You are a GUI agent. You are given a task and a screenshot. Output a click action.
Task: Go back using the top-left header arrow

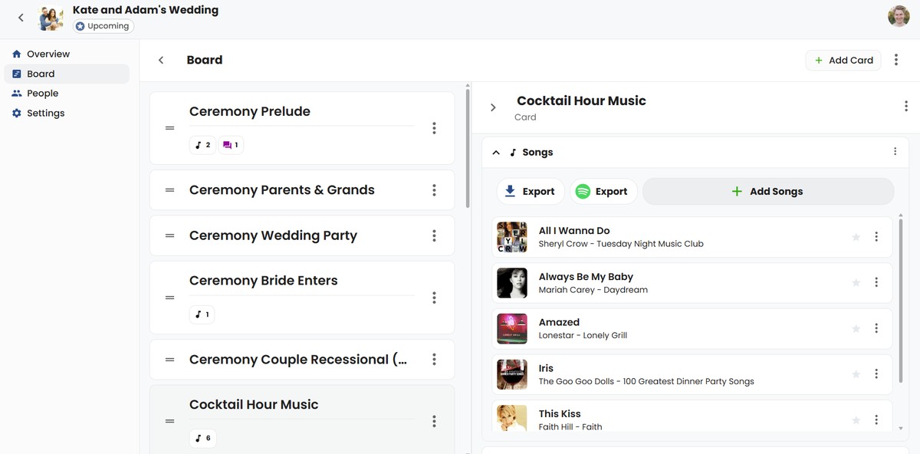click(21, 18)
